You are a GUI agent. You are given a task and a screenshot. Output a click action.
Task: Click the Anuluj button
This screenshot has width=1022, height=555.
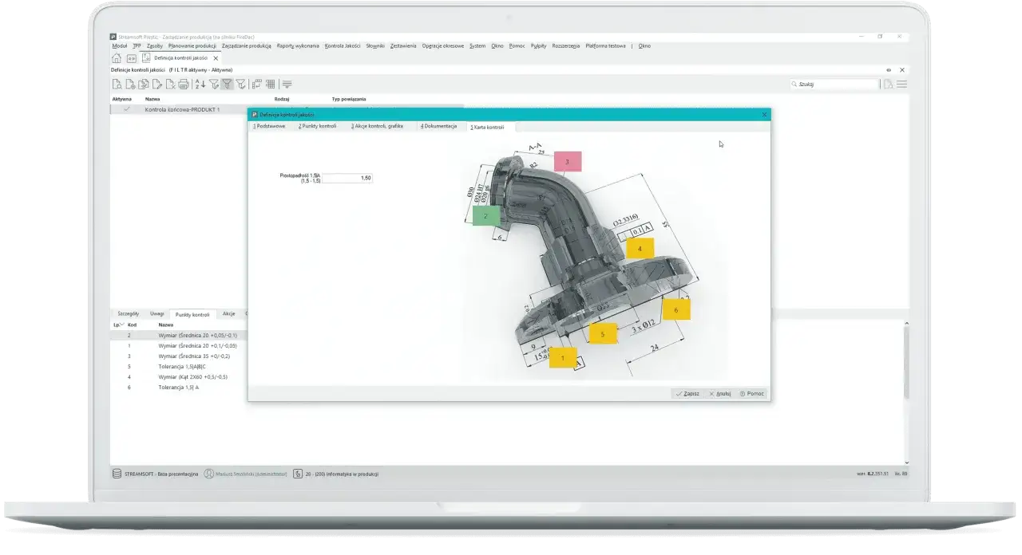coord(720,393)
